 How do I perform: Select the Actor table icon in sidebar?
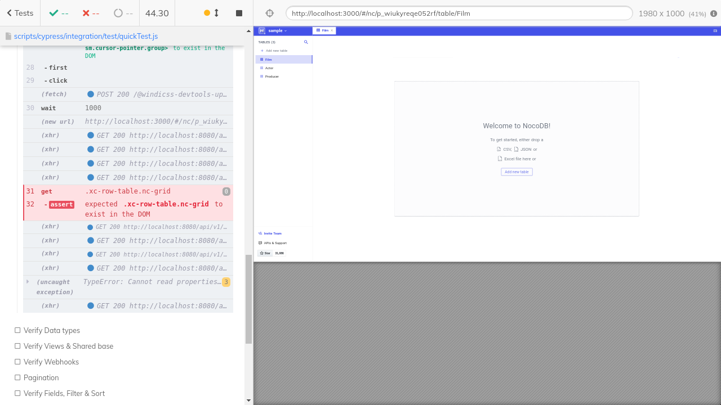(261, 67)
